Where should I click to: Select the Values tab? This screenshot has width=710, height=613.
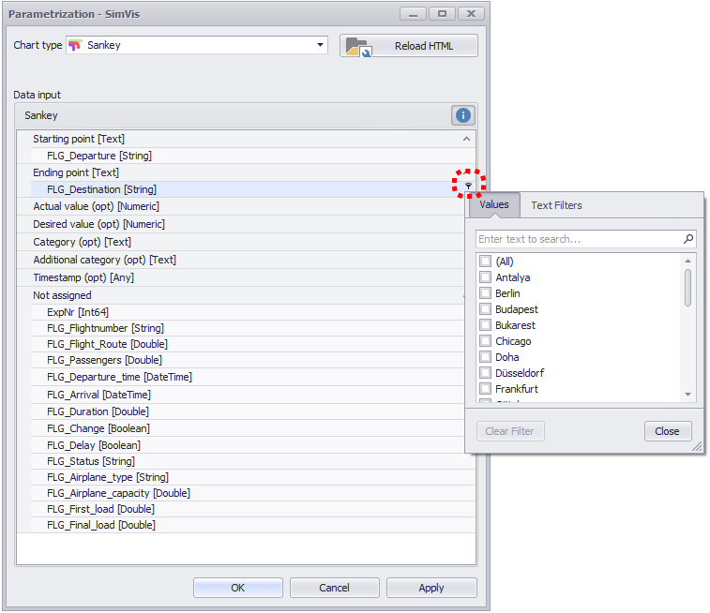[x=494, y=205]
